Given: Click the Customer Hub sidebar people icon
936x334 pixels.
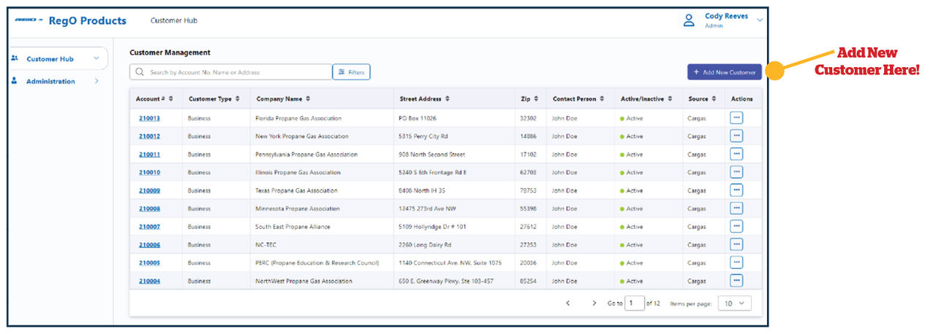Looking at the screenshot, I should point(15,58).
